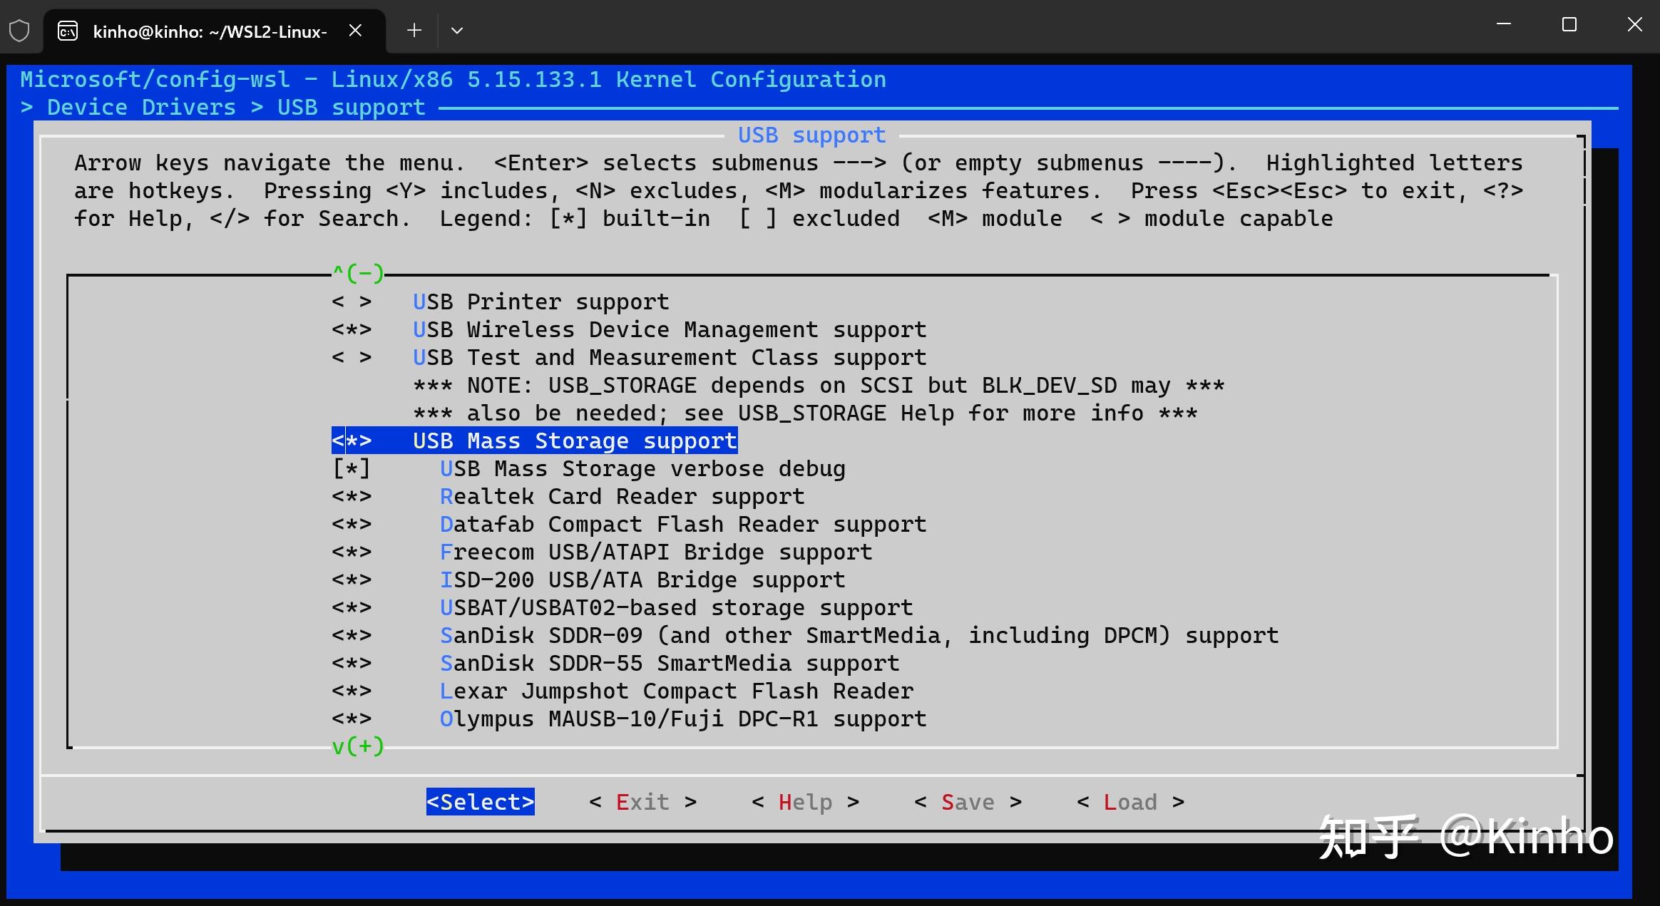Viewport: 1660px width, 906px height.
Task: Click Olympus MAUSB-10/Fuji DPC-R1 support item
Action: pyautogui.click(x=682, y=719)
